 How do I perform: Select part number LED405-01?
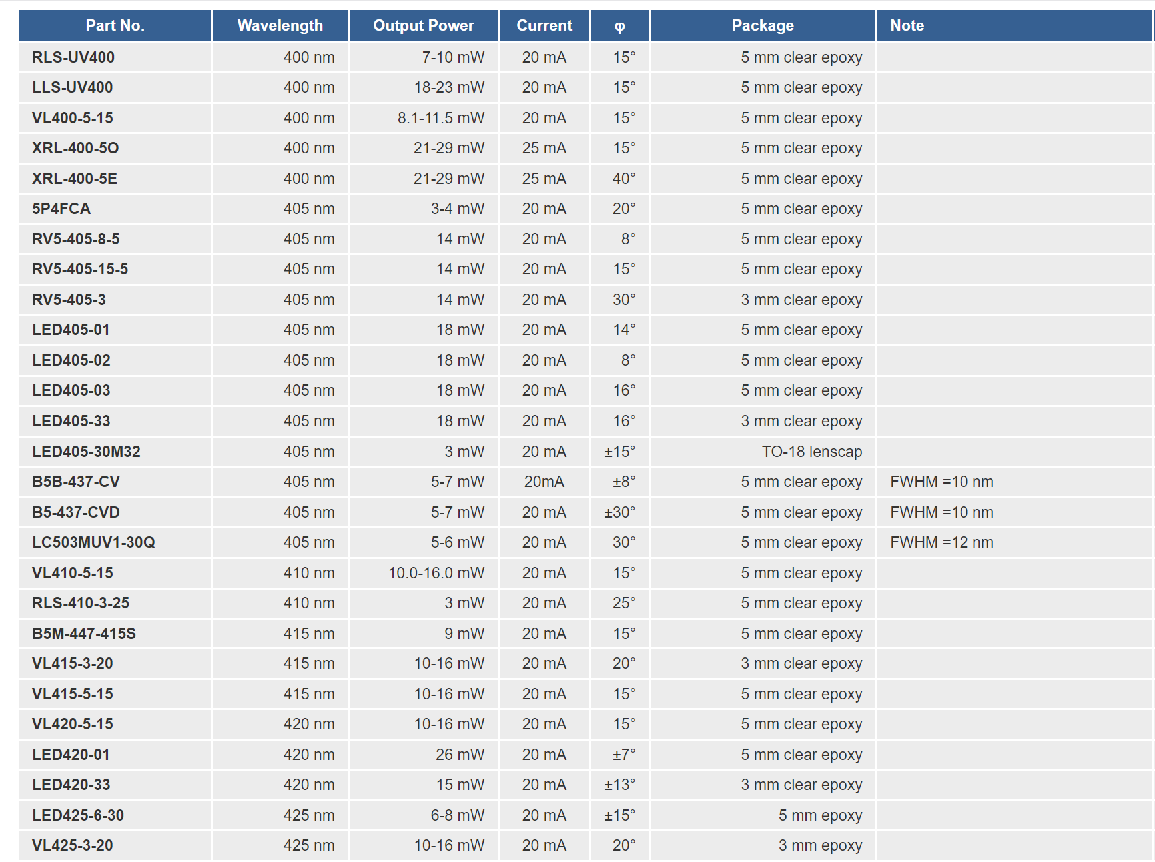71,330
